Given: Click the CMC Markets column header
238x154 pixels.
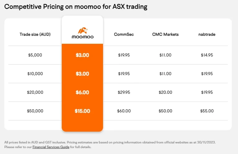Looking at the screenshot, I should click(165, 34).
